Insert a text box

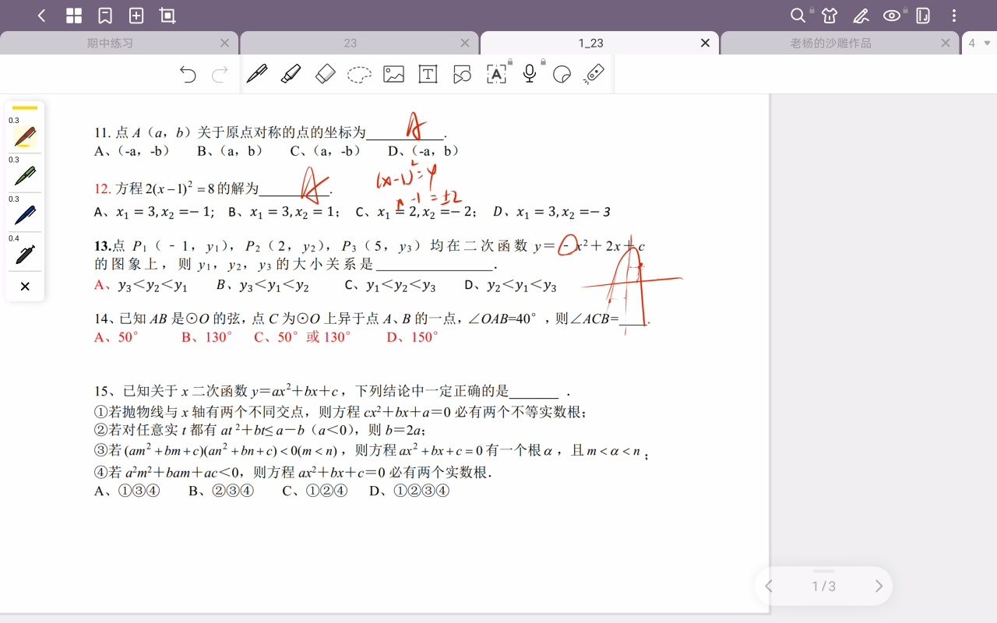[x=428, y=74]
